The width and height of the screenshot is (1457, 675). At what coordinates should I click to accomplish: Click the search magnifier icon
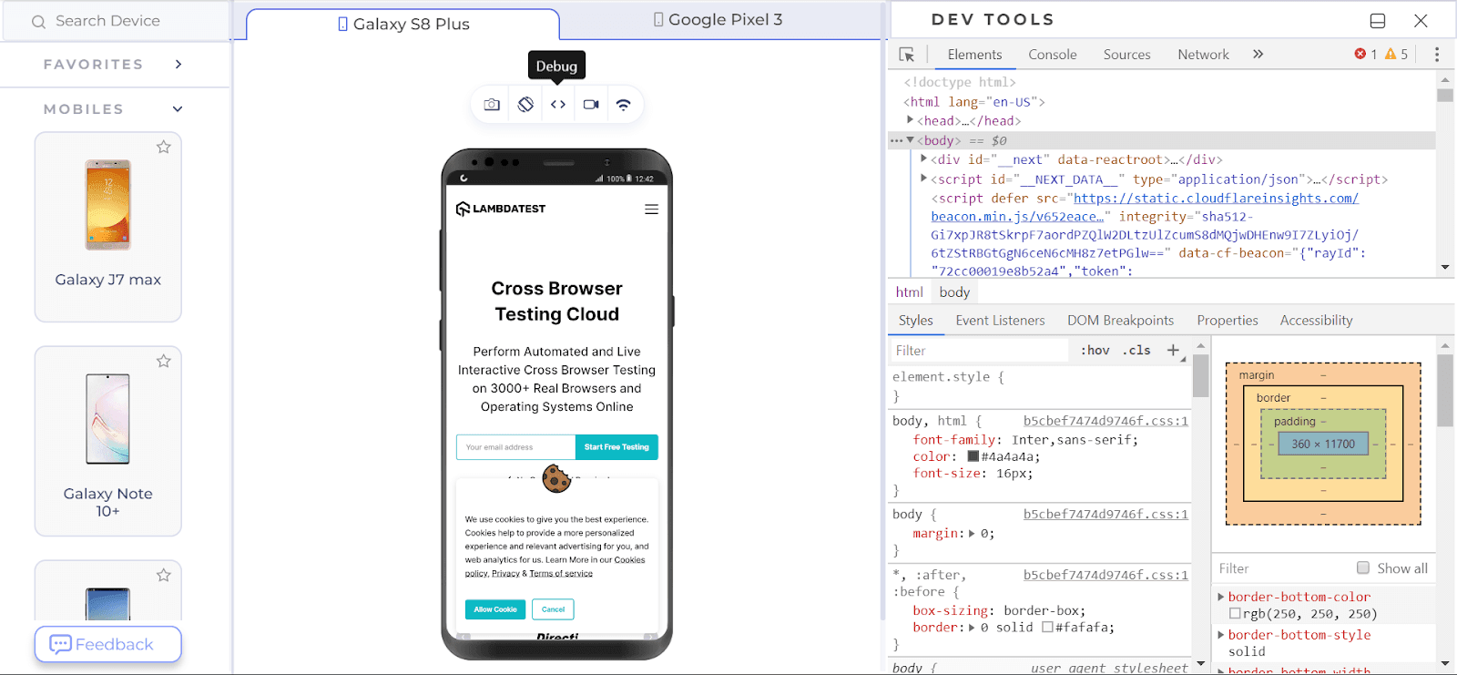(38, 22)
